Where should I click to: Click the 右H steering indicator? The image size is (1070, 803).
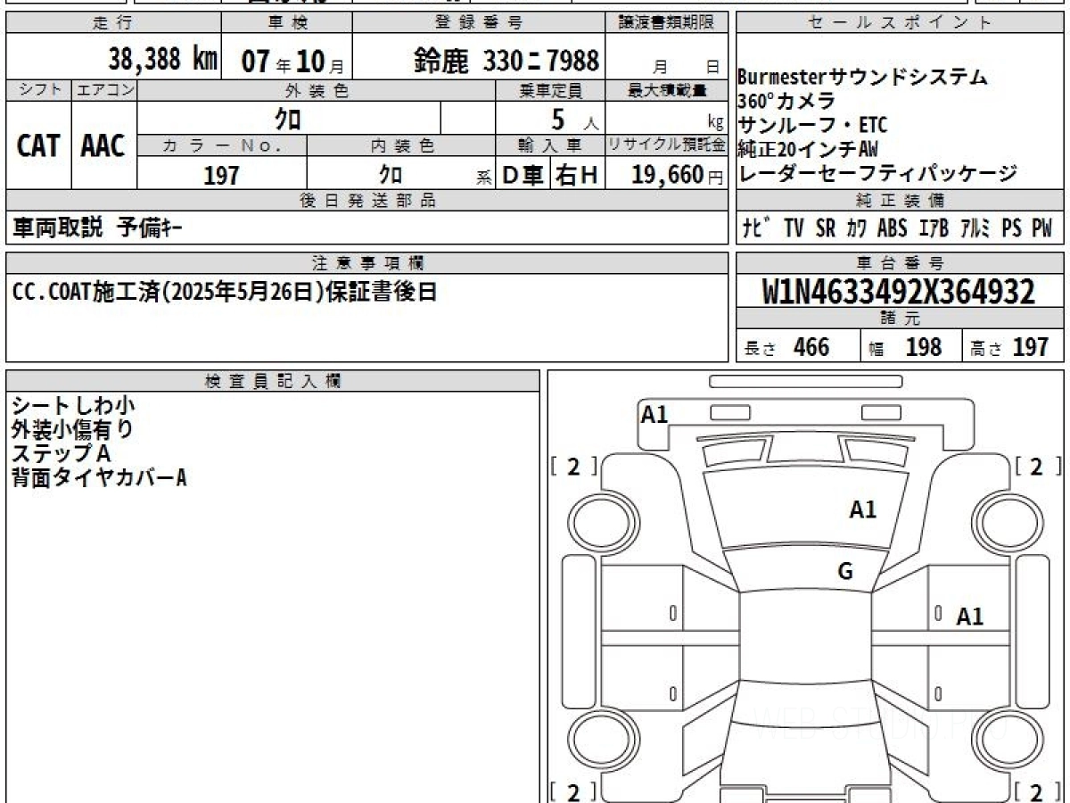[x=577, y=176]
